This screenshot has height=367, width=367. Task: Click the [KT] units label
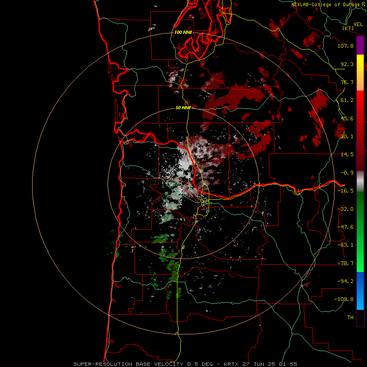348,28
